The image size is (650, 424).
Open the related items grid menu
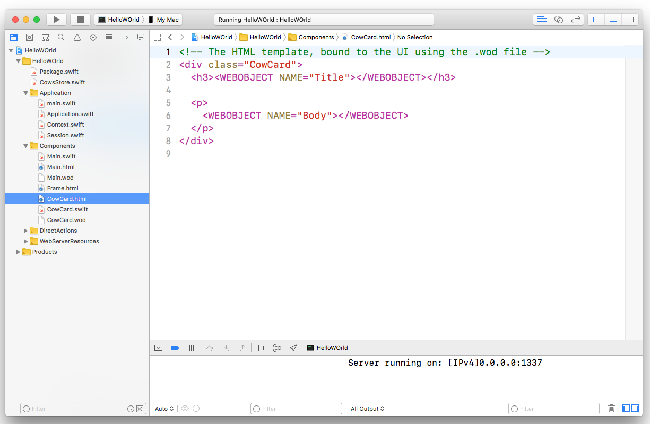[157, 37]
